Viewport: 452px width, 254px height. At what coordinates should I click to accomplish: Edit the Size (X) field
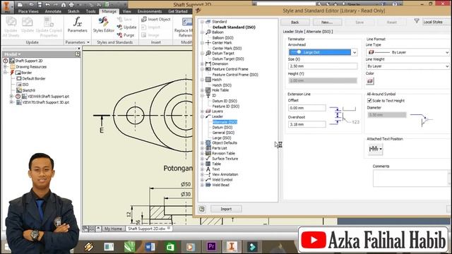pos(323,66)
